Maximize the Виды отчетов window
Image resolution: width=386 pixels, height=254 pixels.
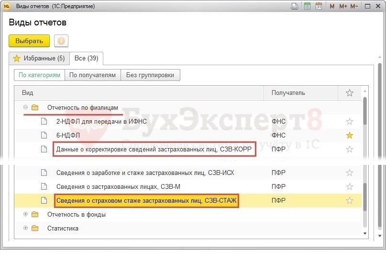tap(367, 6)
